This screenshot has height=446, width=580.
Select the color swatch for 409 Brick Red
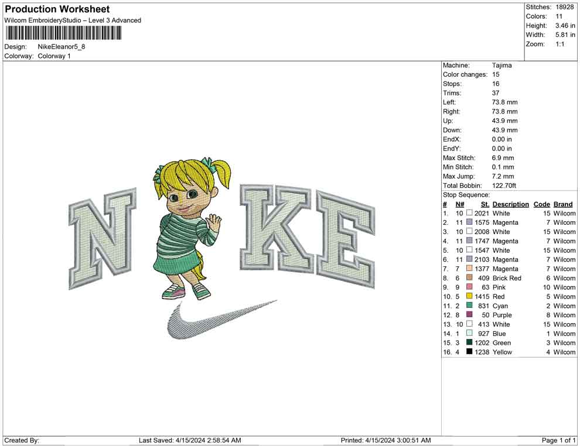pos(469,277)
